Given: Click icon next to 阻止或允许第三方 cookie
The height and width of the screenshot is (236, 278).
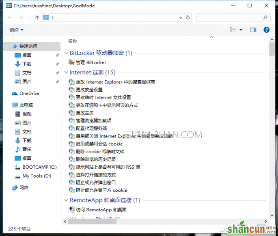Looking at the screenshot, I should [71, 190].
